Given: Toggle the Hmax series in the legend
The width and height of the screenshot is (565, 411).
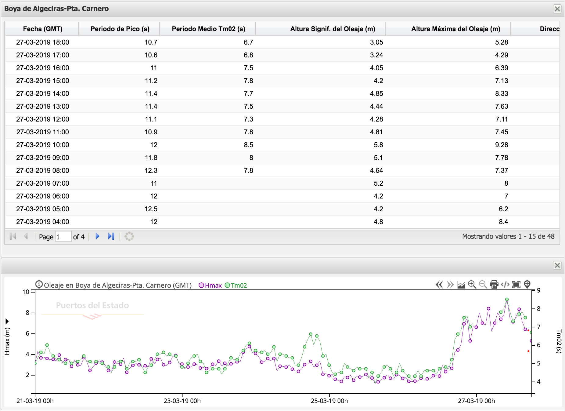Looking at the screenshot, I should (x=210, y=286).
